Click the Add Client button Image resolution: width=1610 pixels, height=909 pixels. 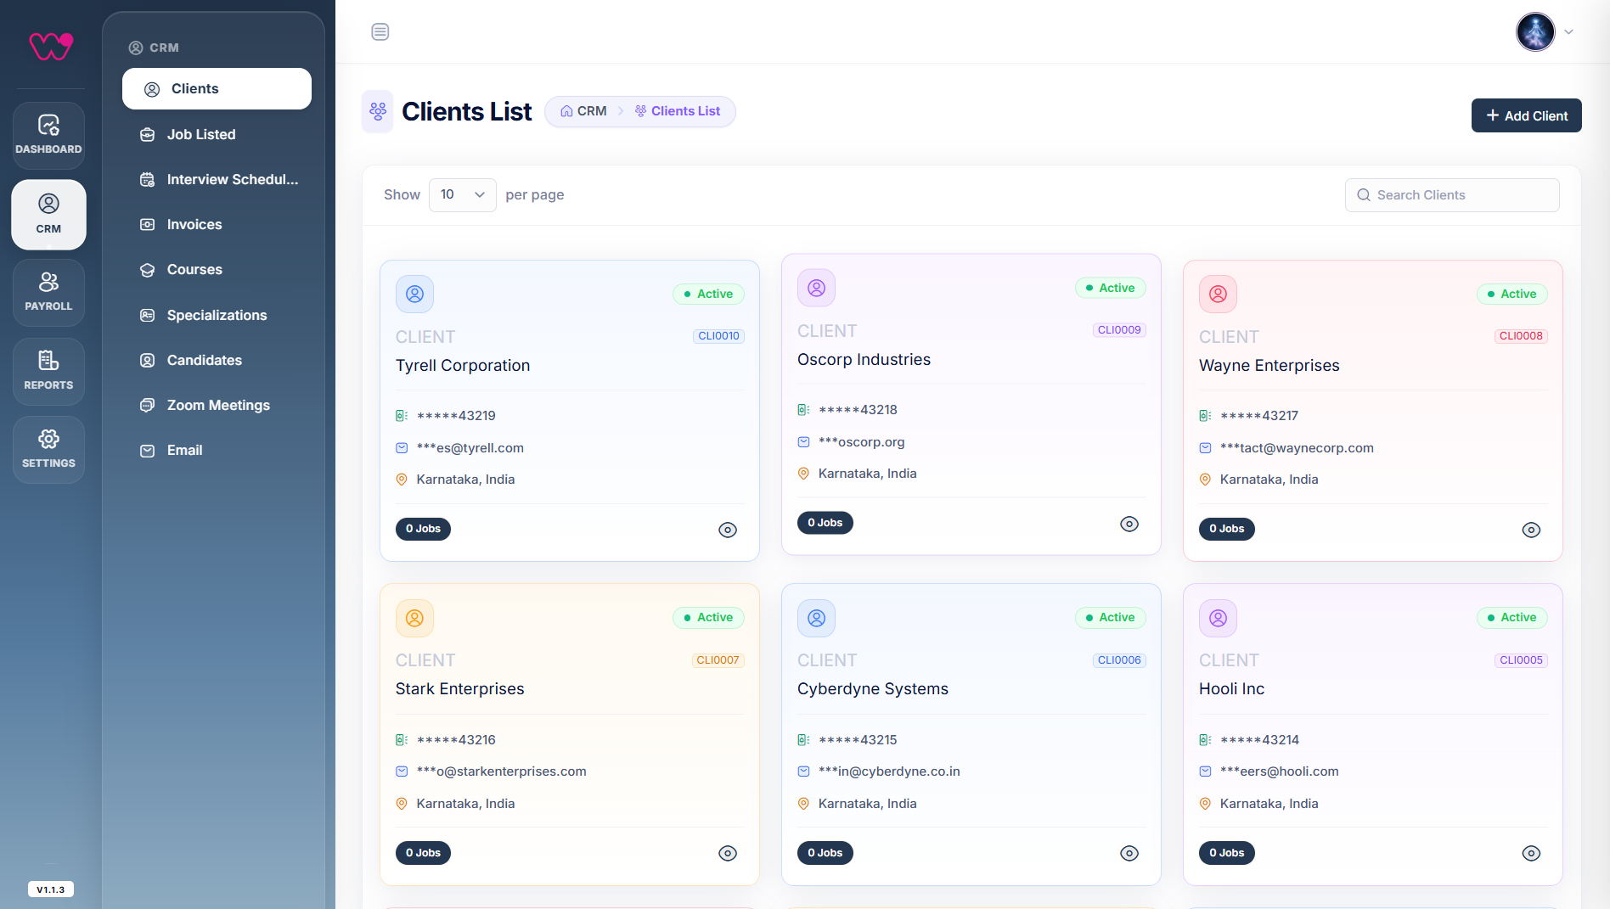[x=1526, y=115]
